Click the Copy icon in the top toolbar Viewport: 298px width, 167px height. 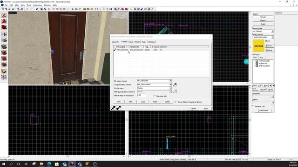[76, 9]
